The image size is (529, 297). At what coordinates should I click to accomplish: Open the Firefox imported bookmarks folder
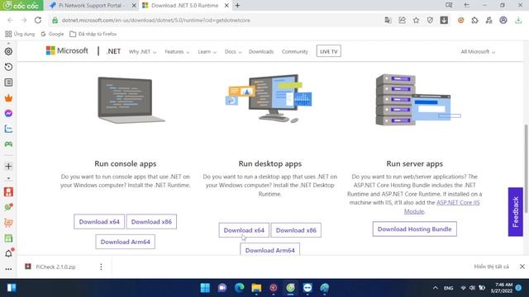tap(93, 34)
